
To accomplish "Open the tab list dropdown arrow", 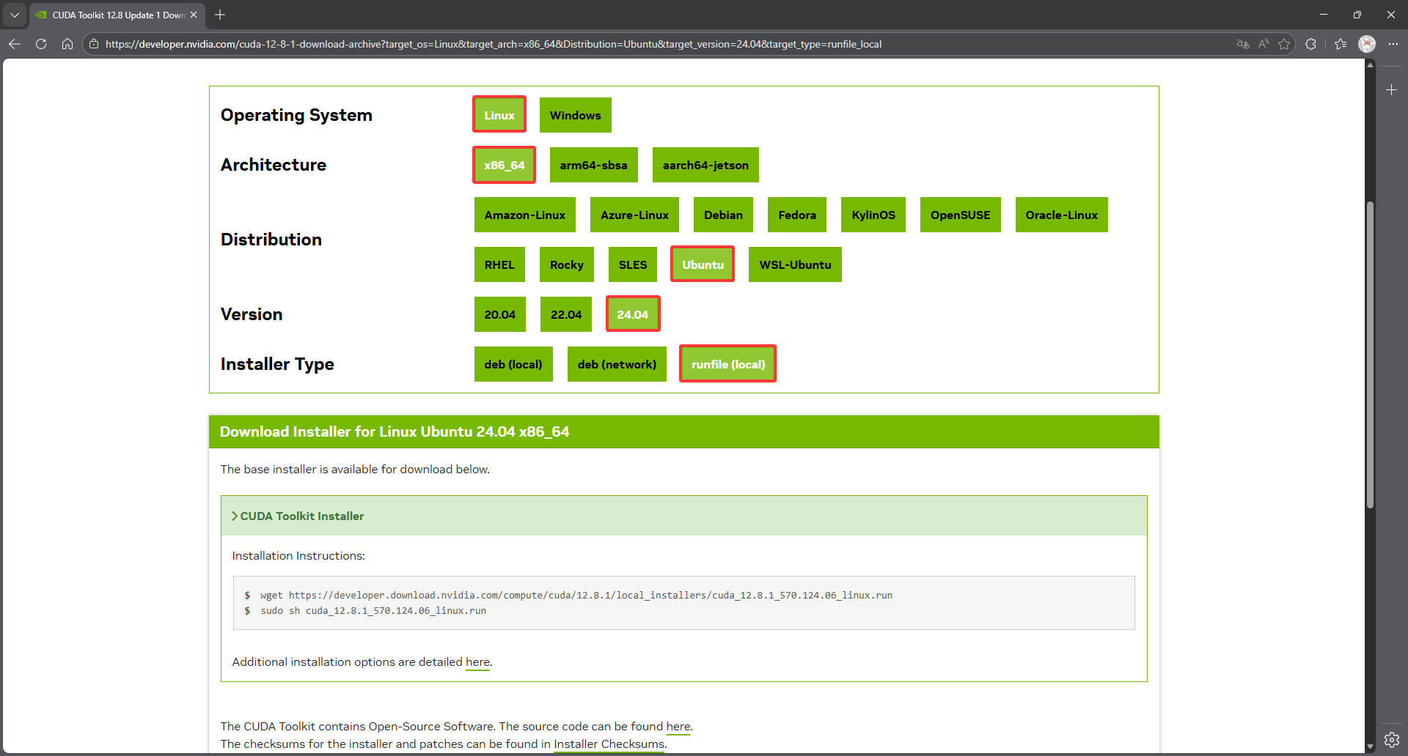I will click(x=15, y=15).
